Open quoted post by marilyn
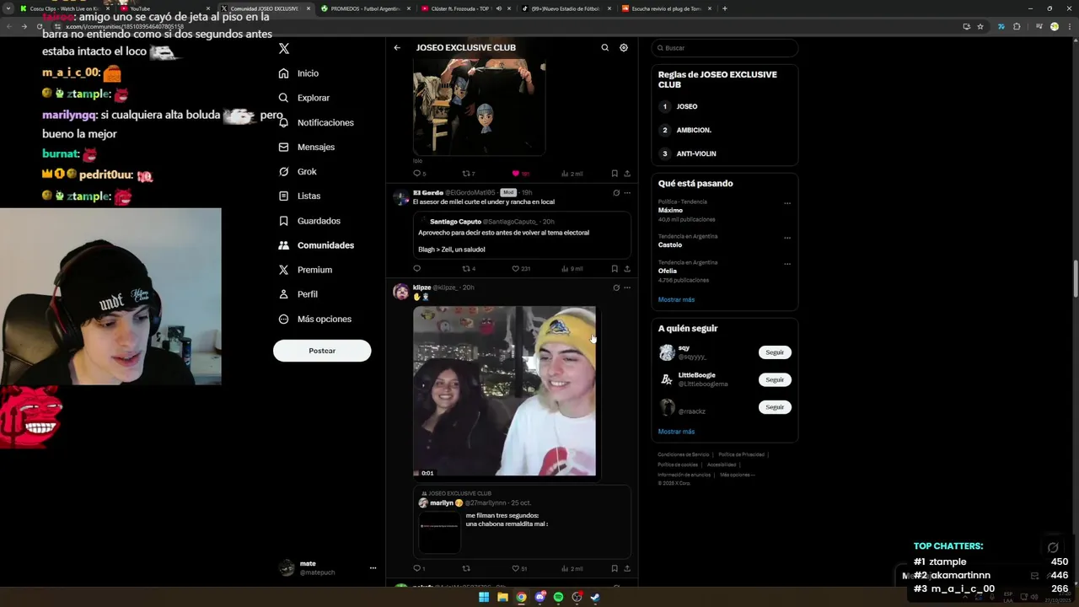Image resolution: width=1079 pixels, height=607 pixels. 522,521
